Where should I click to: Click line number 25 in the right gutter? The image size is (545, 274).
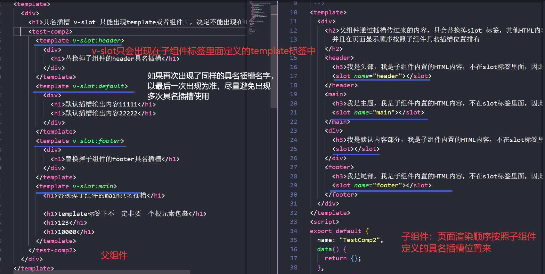[294, 149]
